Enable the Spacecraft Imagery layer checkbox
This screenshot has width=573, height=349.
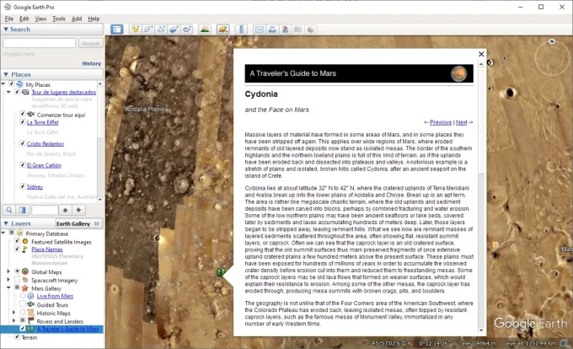[16, 278]
